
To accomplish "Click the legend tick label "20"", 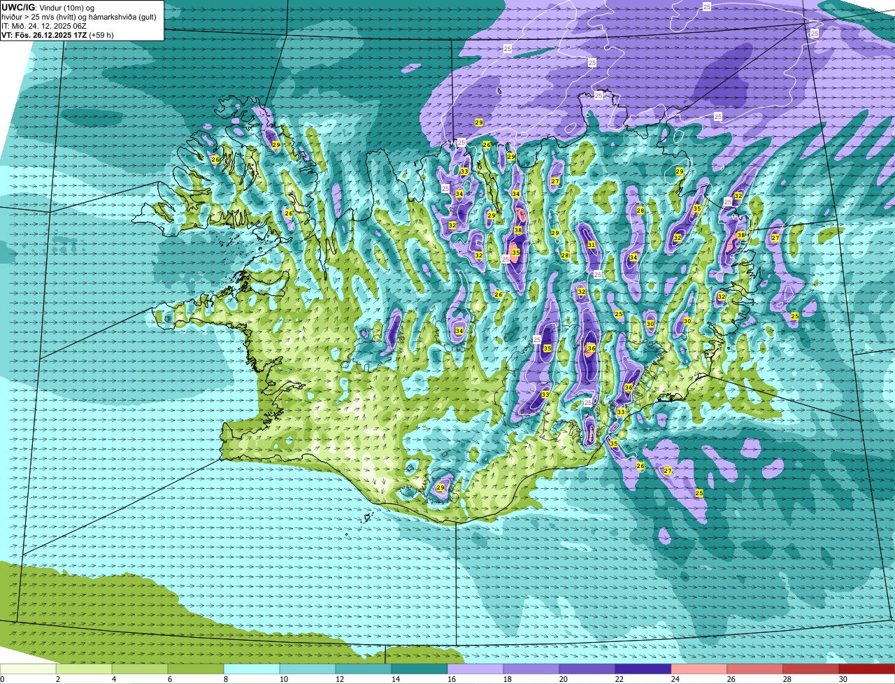I will pyautogui.click(x=563, y=679).
